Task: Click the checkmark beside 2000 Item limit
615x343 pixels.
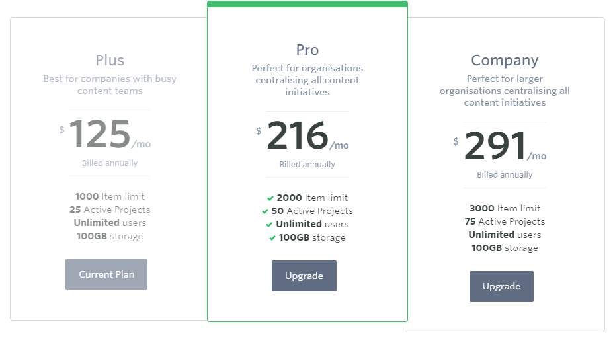Action: pos(270,198)
